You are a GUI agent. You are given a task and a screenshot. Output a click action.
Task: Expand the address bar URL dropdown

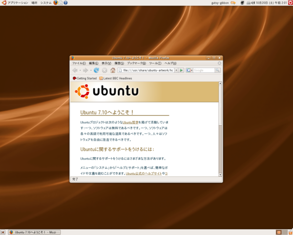click(x=176, y=70)
